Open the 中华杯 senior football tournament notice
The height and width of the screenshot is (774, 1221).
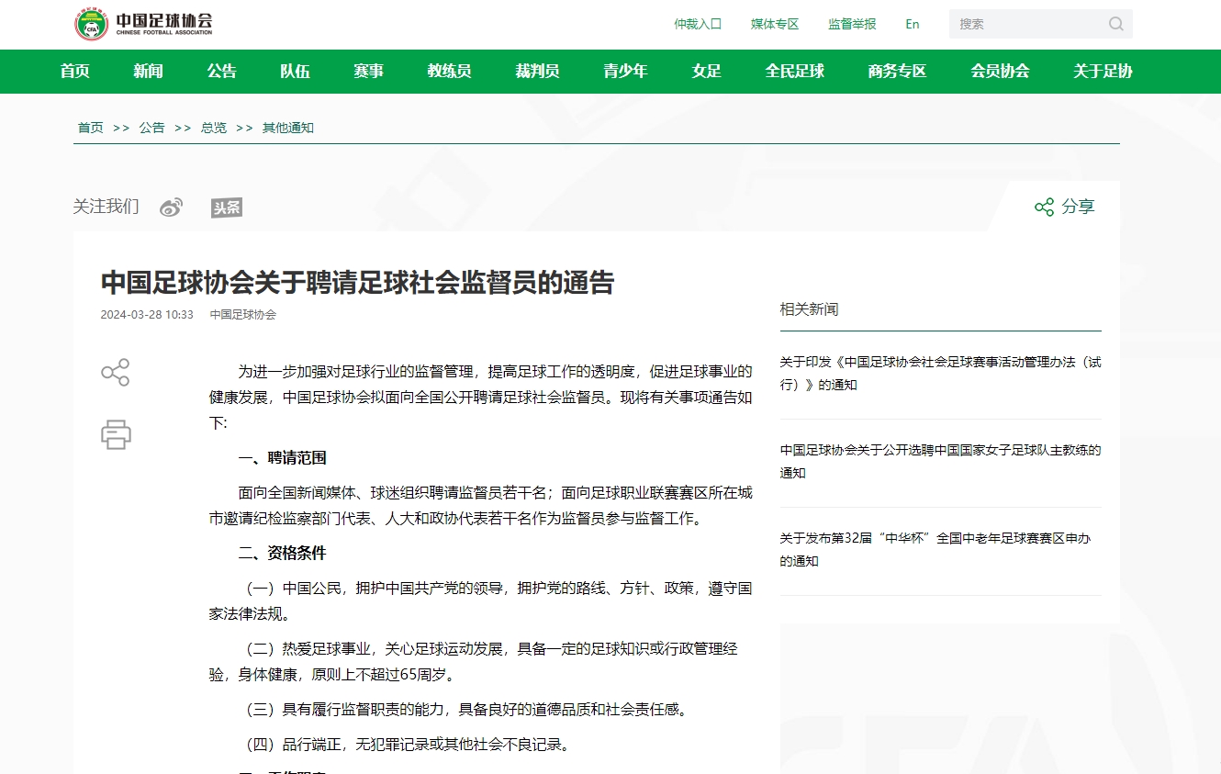[935, 549]
